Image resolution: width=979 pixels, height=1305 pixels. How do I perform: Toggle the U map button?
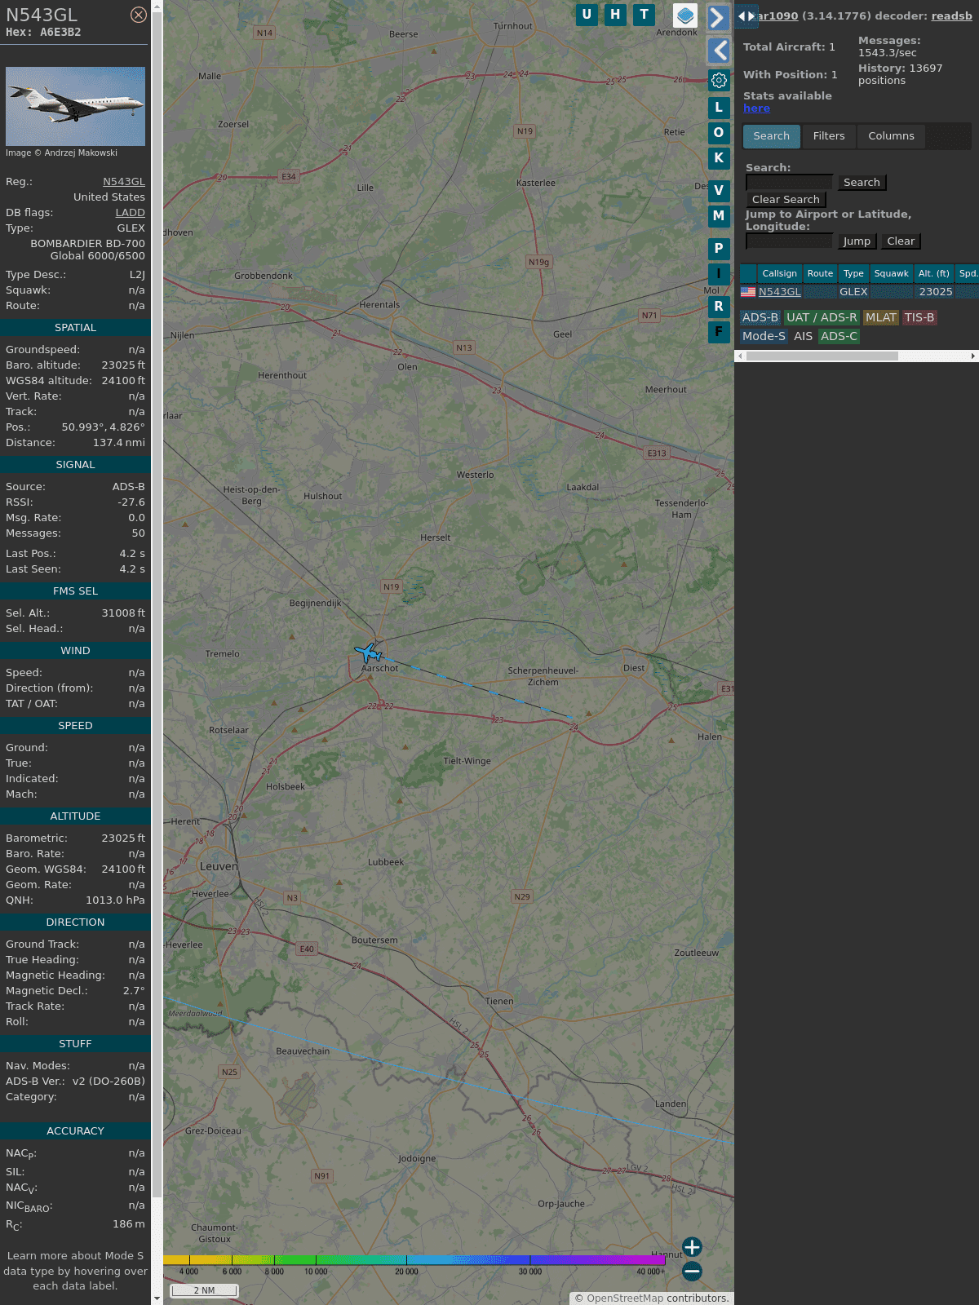coord(587,15)
